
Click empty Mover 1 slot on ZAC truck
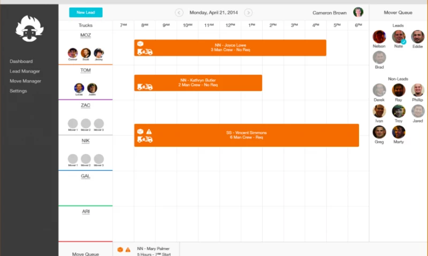[73, 124]
